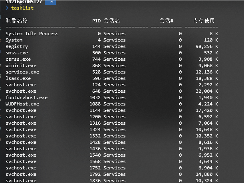Click the smss.exe process name
The height and width of the screenshot is (183, 244).
tap(17, 53)
